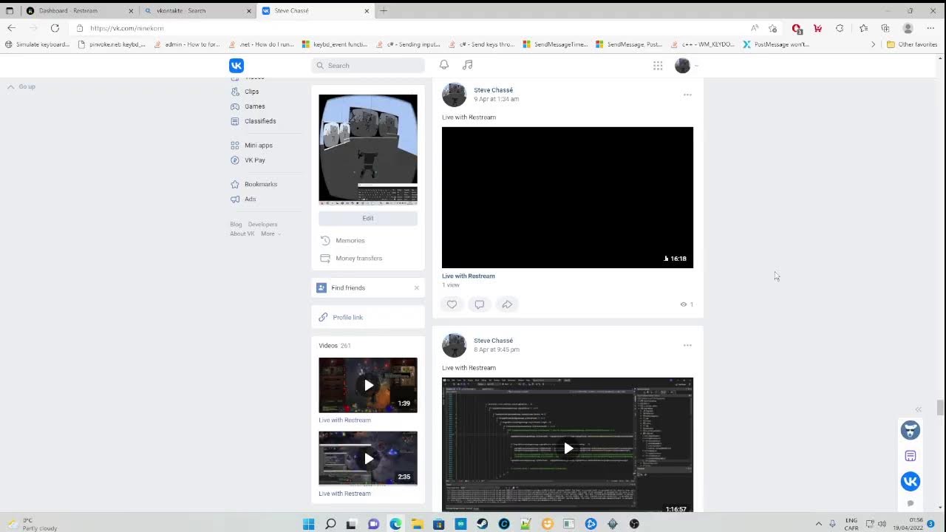
Task: Play the 2:35 video thumbnail
Action: pos(368,458)
